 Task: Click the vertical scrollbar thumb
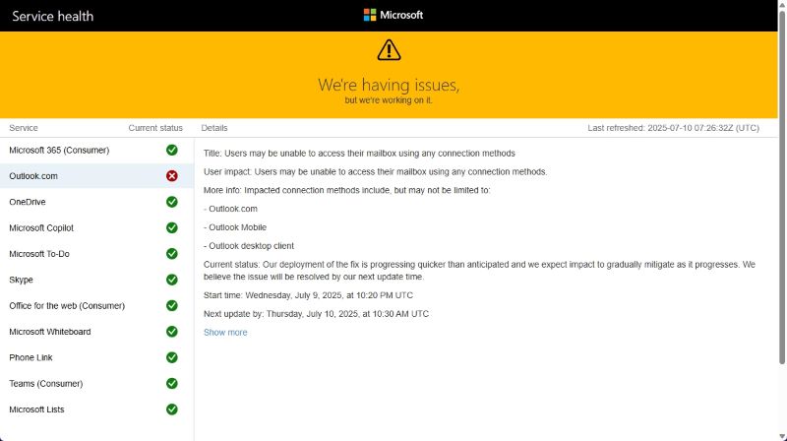coord(782,187)
